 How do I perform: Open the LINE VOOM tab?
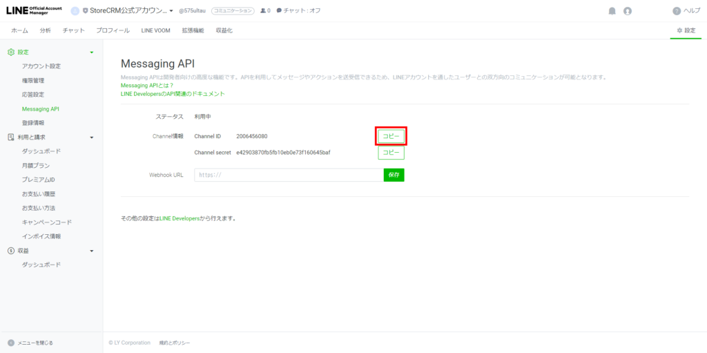pos(155,30)
